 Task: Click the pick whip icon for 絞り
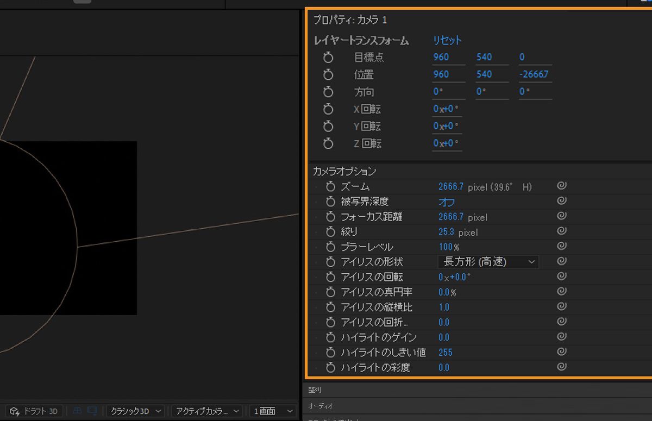pos(562,231)
